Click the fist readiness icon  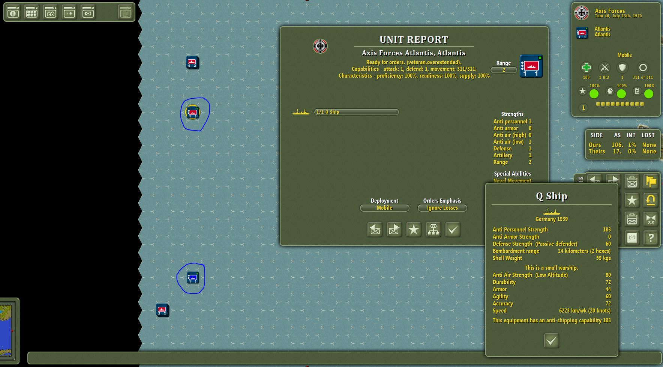(x=610, y=91)
